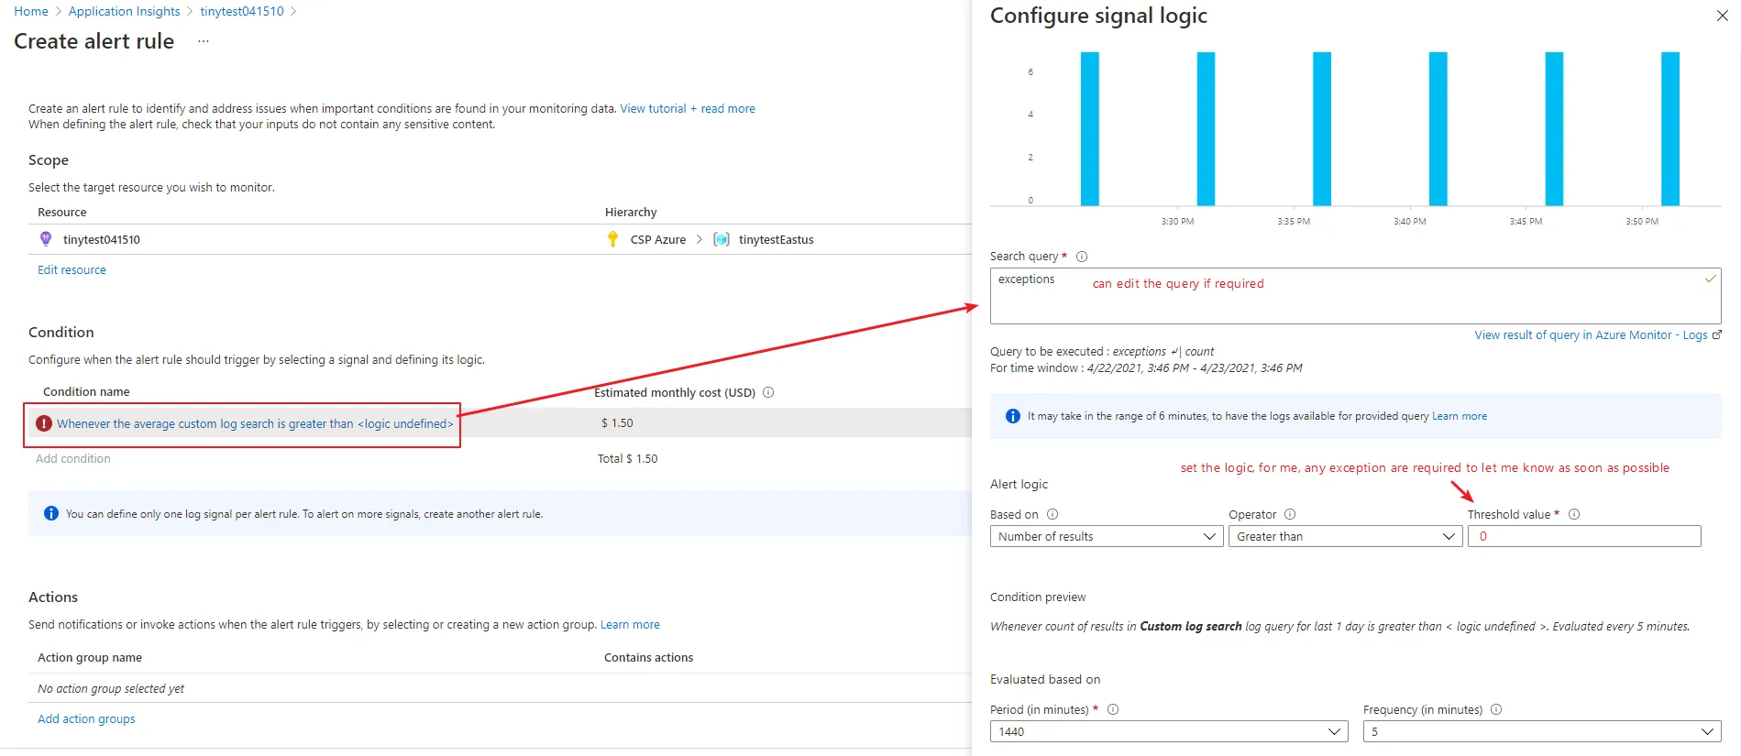The width and height of the screenshot is (1741, 756).
Task: Expand the Operator Greater than dropdown
Action: point(1345,536)
